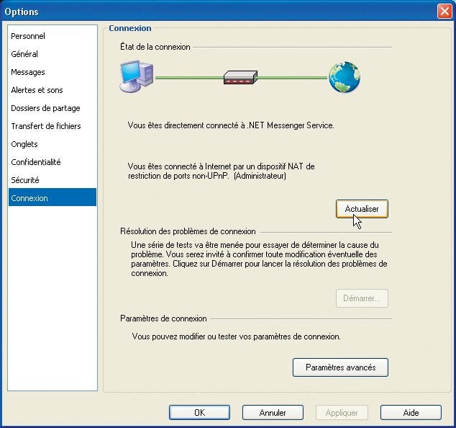Go to Alertes et sons settings

coord(37,90)
